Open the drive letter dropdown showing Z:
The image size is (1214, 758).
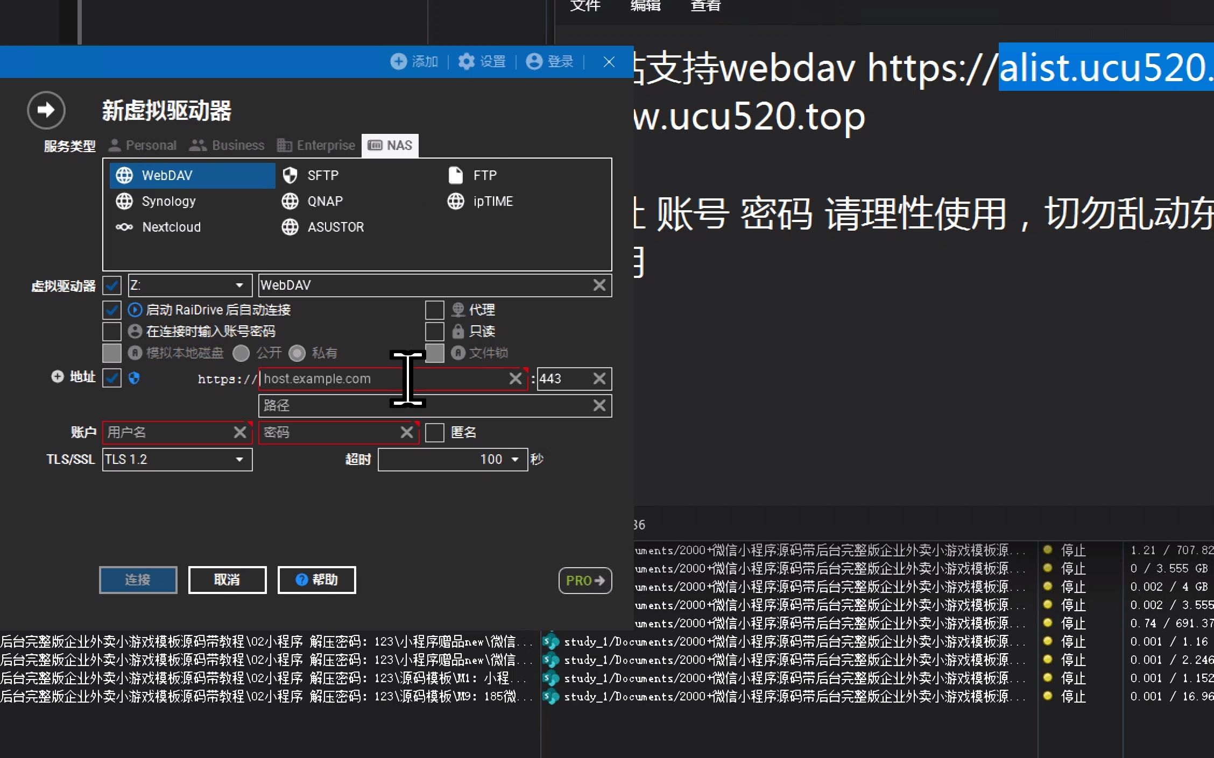pyautogui.click(x=239, y=285)
